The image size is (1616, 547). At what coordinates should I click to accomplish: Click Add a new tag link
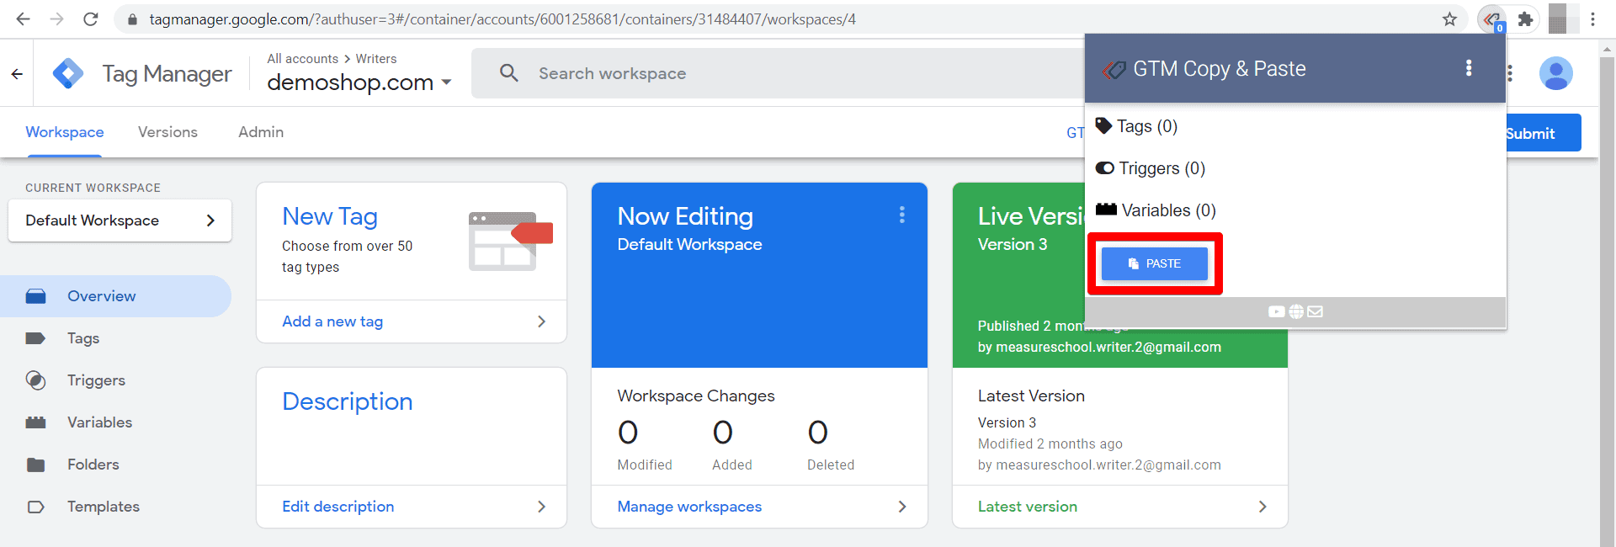[x=332, y=321]
